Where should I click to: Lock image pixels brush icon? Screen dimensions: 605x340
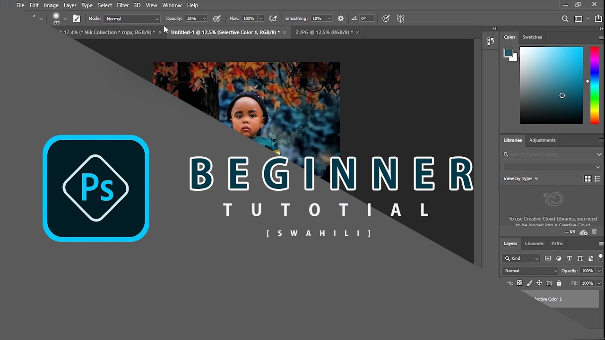(x=529, y=283)
